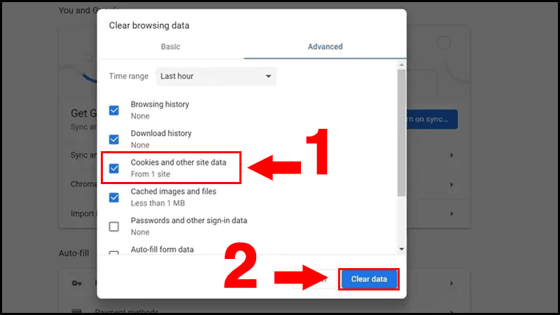Check the Auto-fill form data checkbox
This screenshot has width=560, height=315.
(114, 253)
